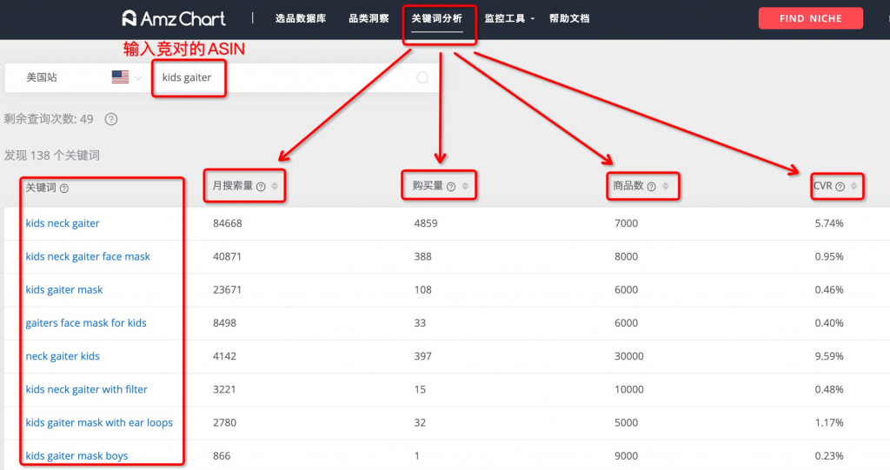Image resolution: width=890 pixels, height=470 pixels.
Task: Select 关键词分析 tab
Action: pos(437,19)
